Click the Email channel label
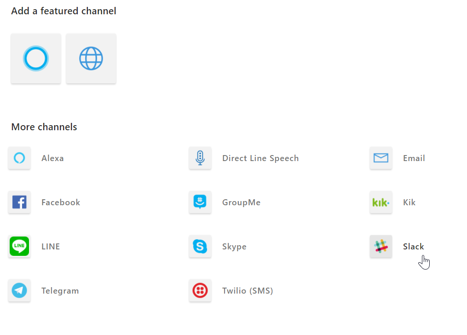The image size is (467, 335). [x=414, y=158]
